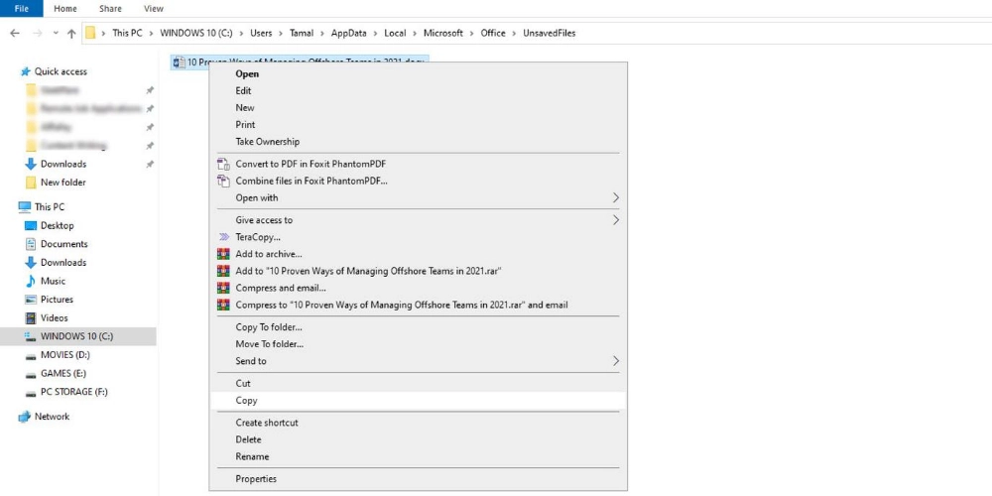Click the Music folder icon in sidebar
This screenshot has width=992, height=496.
(x=30, y=281)
